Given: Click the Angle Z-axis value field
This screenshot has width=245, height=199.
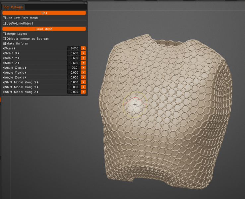Looking at the screenshot, I should [74, 77].
